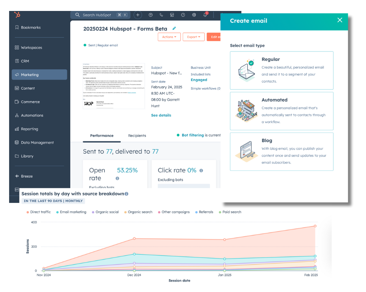Select the Library menu item
The width and height of the screenshot is (366, 292).
40,156
